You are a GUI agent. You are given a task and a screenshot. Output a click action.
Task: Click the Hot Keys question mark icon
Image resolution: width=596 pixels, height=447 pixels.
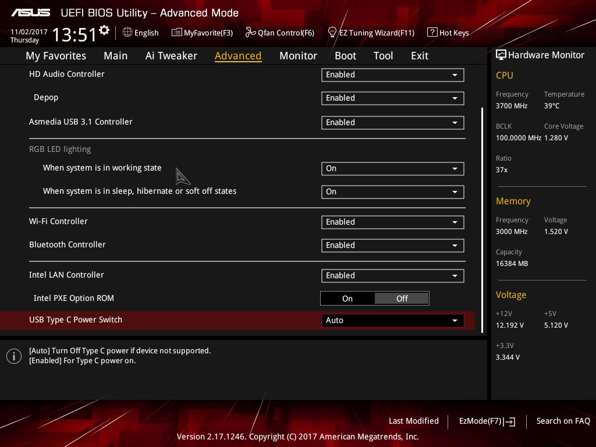tap(432, 33)
